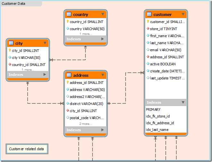Select the city_id key icon in city table
The height and width of the screenshot is (162, 212).
(10, 50)
